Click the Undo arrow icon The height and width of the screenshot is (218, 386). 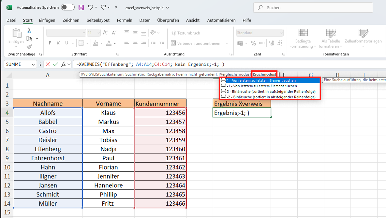click(x=90, y=7)
